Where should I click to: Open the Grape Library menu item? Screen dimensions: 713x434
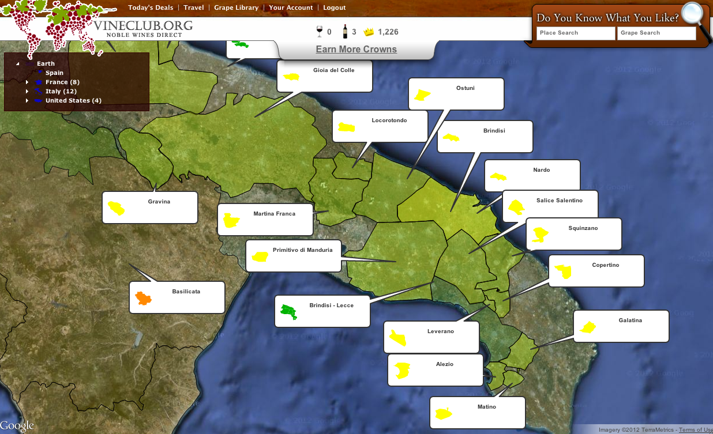pyautogui.click(x=236, y=7)
